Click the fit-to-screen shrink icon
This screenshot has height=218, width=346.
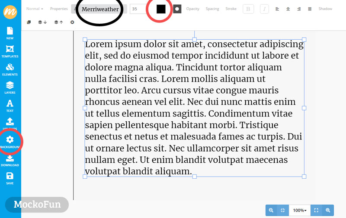point(283,210)
